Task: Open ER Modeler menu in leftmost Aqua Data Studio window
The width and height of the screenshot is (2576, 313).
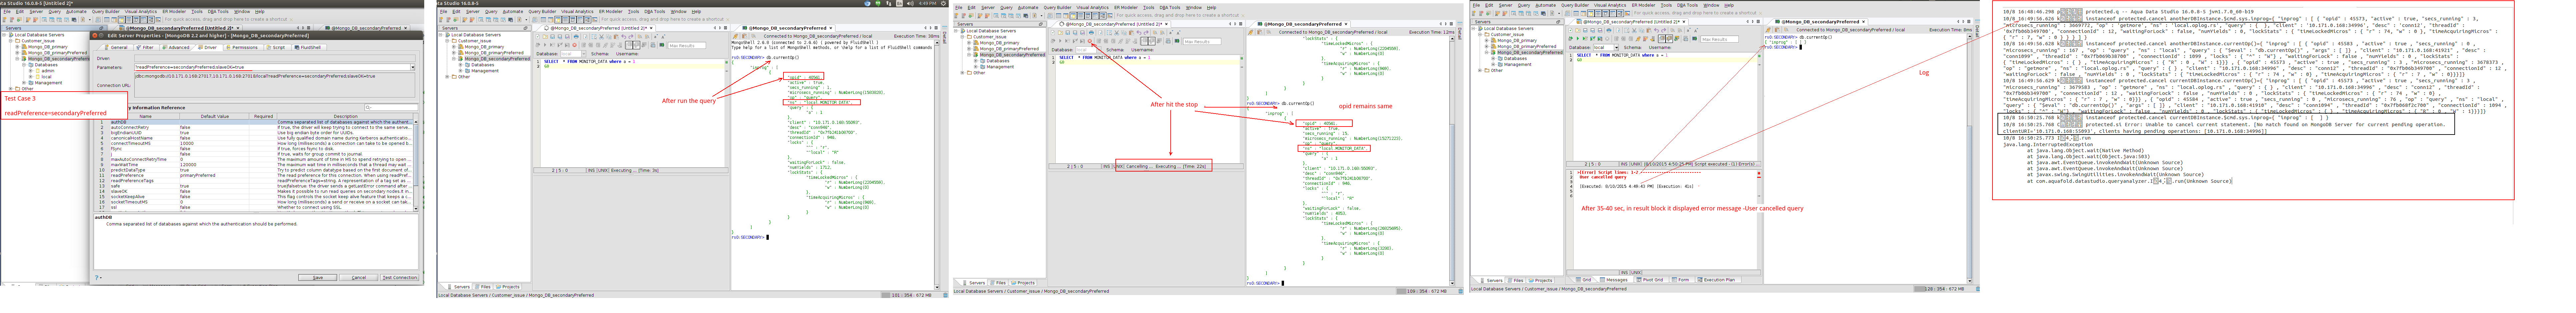Action: 174,12
